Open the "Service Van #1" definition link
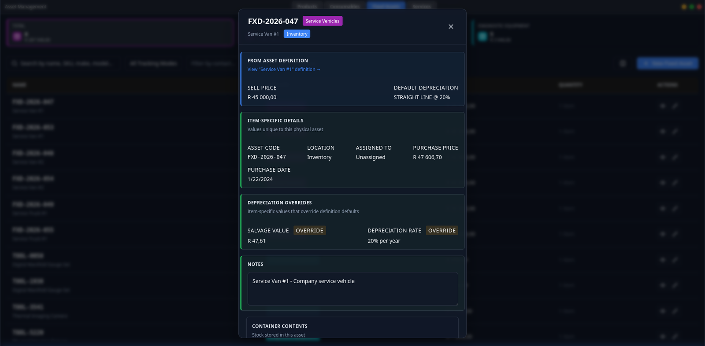 [284, 70]
